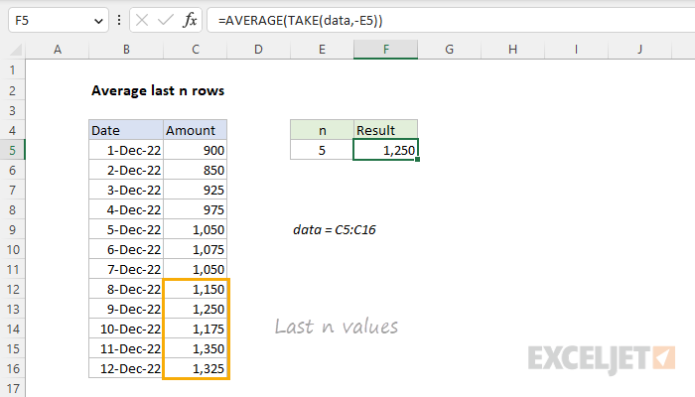The image size is (695, 397).
Task: Click the 5-Dec-22 date cell
Action: click(x=126, y=229)
